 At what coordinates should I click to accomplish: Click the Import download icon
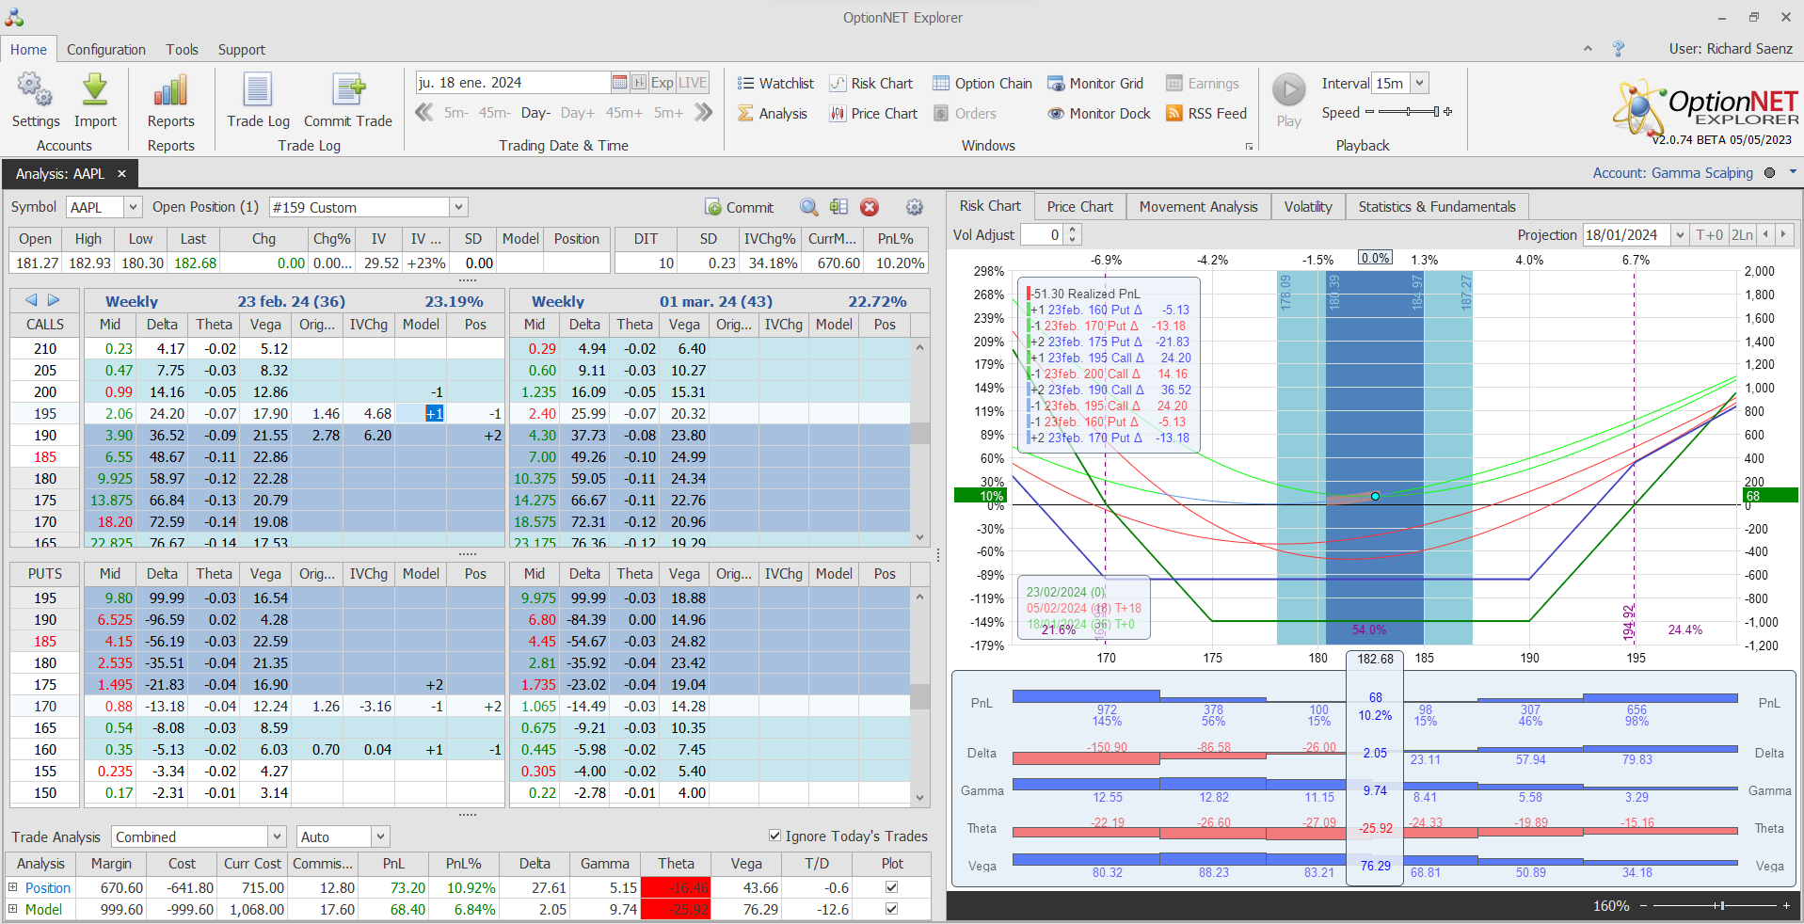[x=94, y=90]
